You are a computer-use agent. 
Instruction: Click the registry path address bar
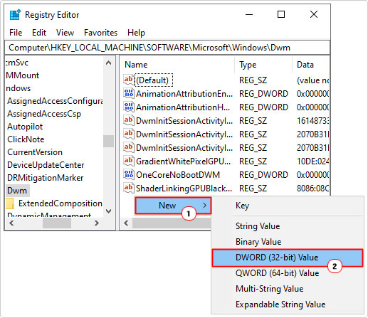(x=167, y=48)
